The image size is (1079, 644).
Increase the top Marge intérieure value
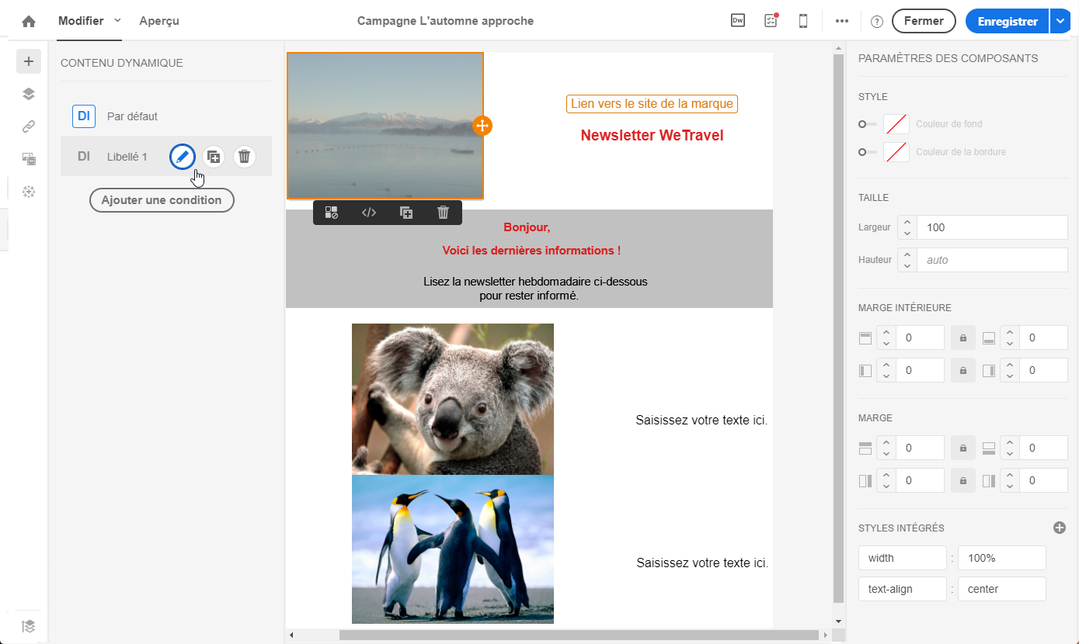coord(886,333)
